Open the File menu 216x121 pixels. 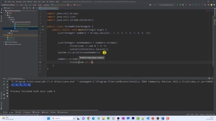tap(6, 2)
